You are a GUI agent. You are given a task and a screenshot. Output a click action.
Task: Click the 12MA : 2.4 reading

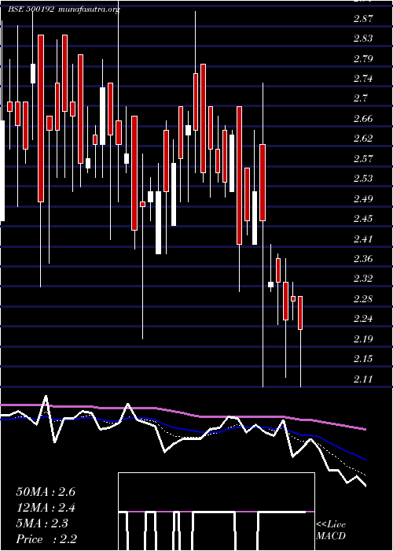tap(46, 508)
